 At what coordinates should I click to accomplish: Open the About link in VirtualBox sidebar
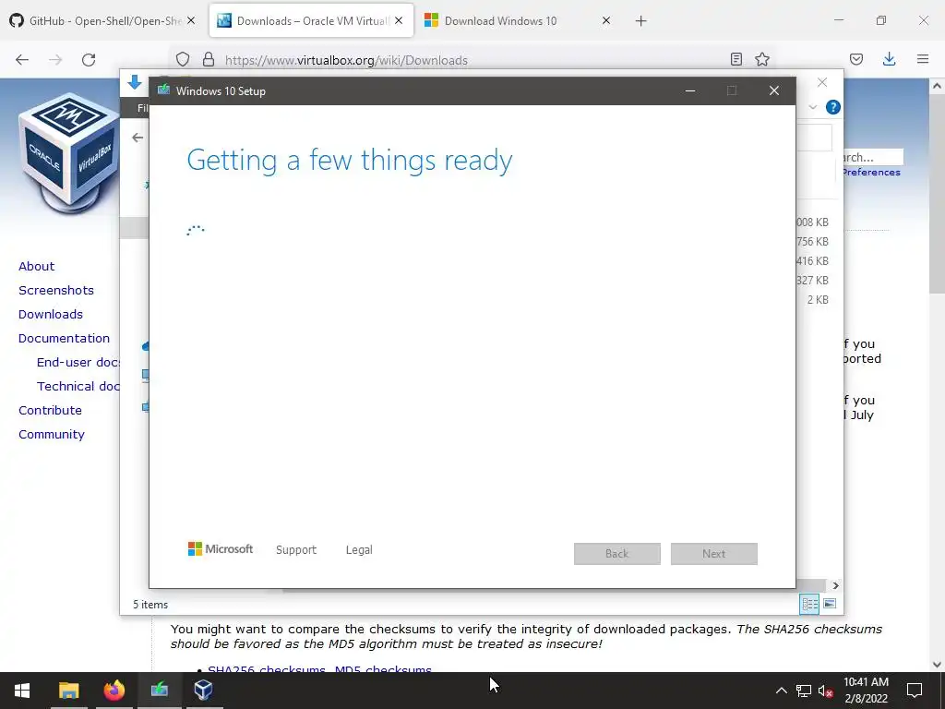[36, 266]
